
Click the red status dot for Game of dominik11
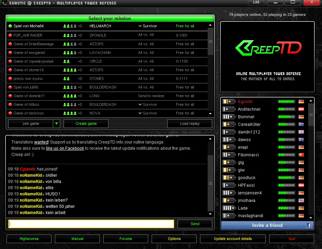[10, 96]
